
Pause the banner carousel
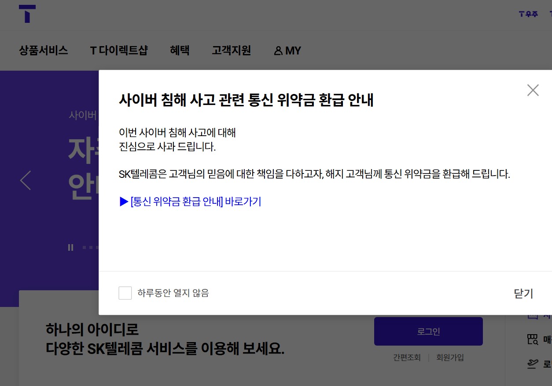click(70, 247)
